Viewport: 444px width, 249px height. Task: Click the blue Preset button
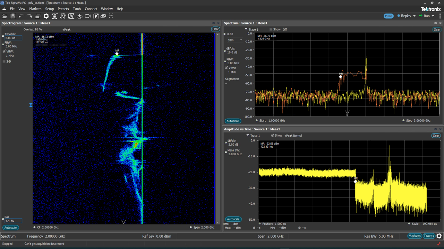pos(389,16)
